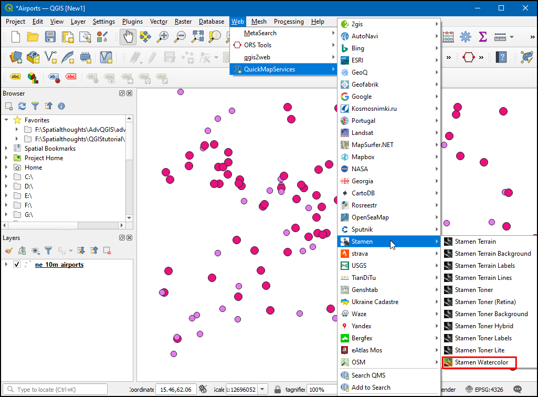The width and height of the screenshot is (538, 397).
Task: Expand the Project Home tree item
Action: click(x=6, y=158)
